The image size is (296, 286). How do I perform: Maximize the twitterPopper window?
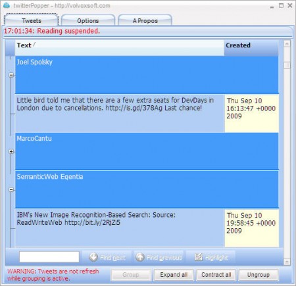point(281,5)
